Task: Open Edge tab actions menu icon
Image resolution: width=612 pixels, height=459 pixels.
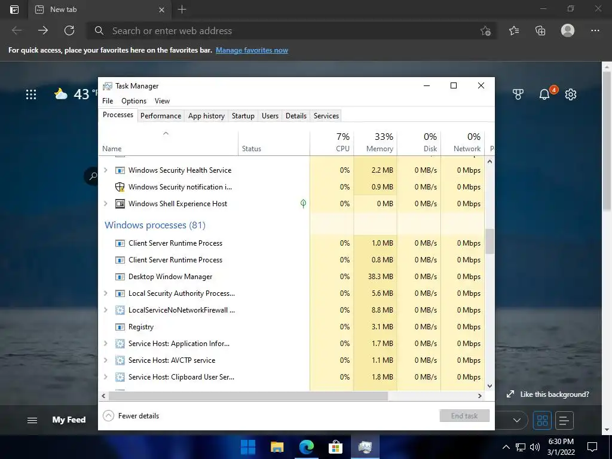Action: tap(14, 10)
